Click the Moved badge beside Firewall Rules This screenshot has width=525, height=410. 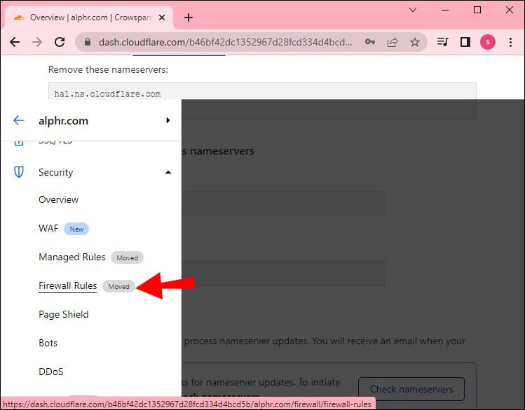pyautogui.click(x=118, y=286)
